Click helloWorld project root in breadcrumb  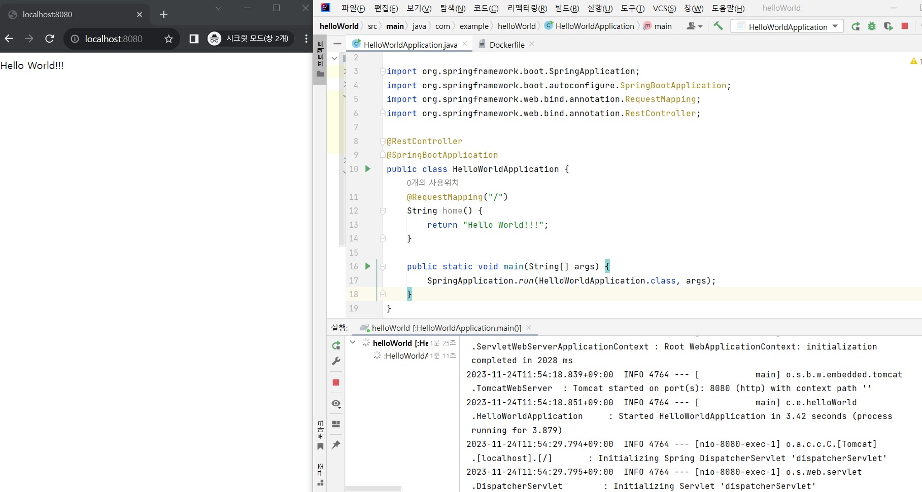pos(339,26)
